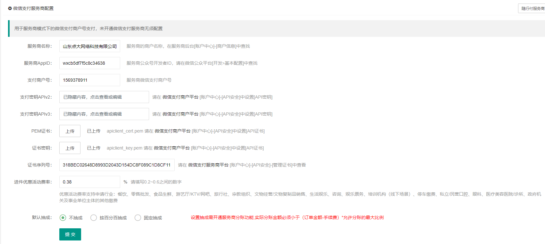Click the 微信支付服务商配置 page title

click(33, 8)
